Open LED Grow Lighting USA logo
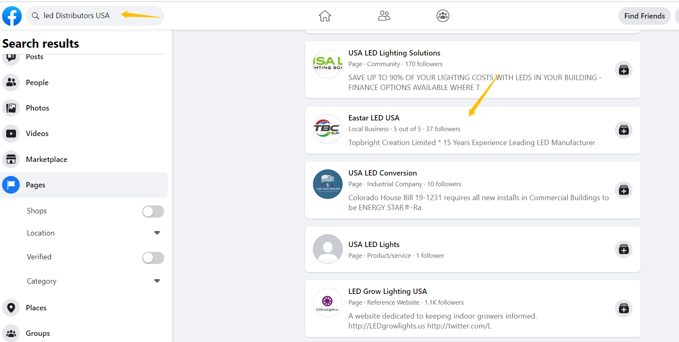 coord(328,303)
